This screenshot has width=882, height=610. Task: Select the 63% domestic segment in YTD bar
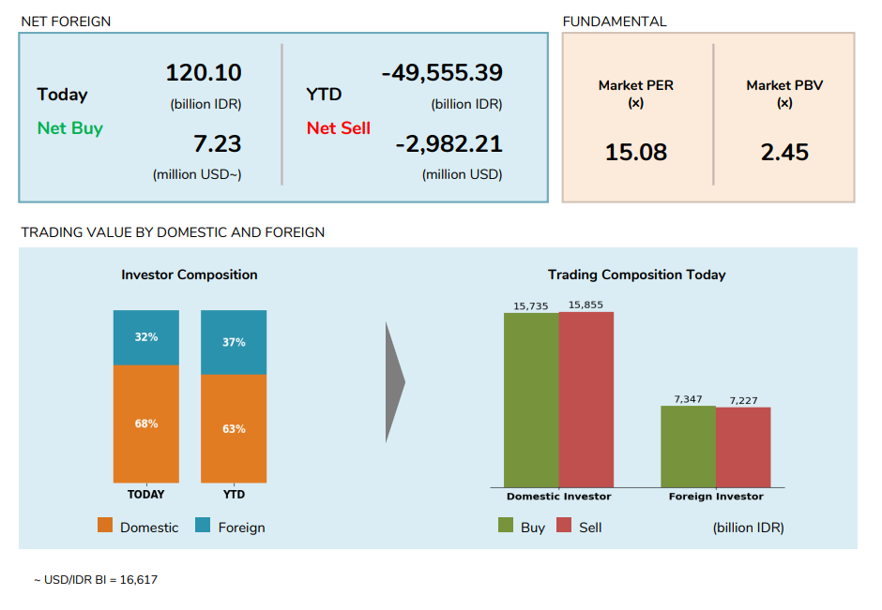[x=234, y=428]
